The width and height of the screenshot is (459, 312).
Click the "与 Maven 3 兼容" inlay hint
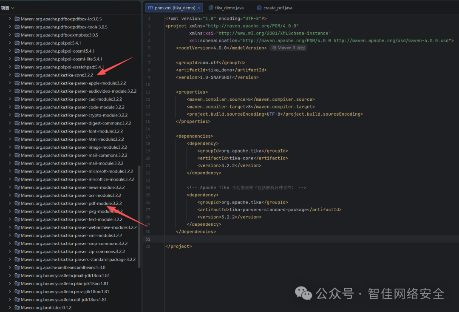tap(288, 48)
